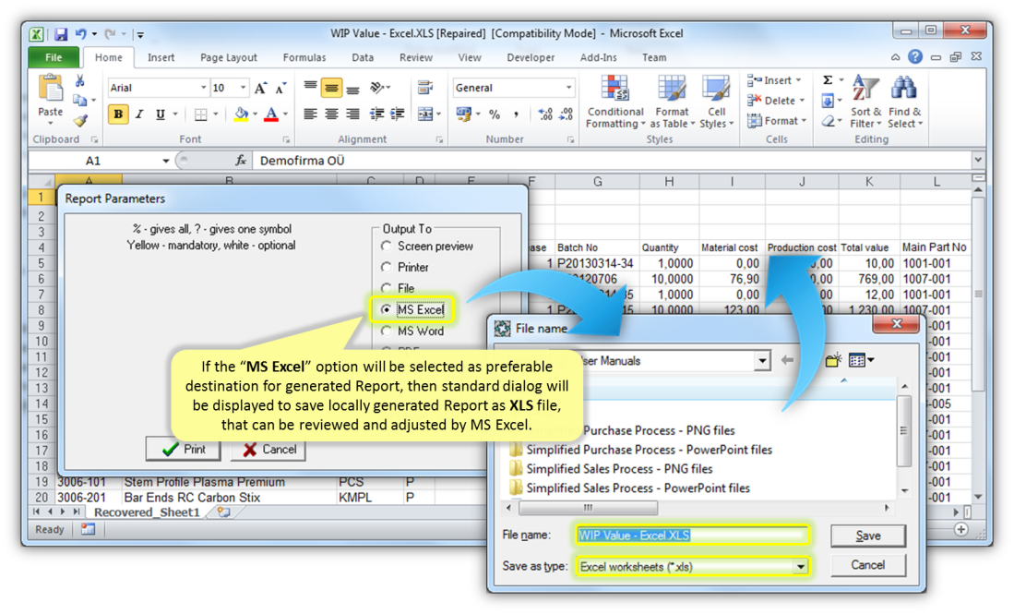This screenshot has width=1014, height=614.
Task: Click Cancel in File name dialog
Action: coord(868,565)
